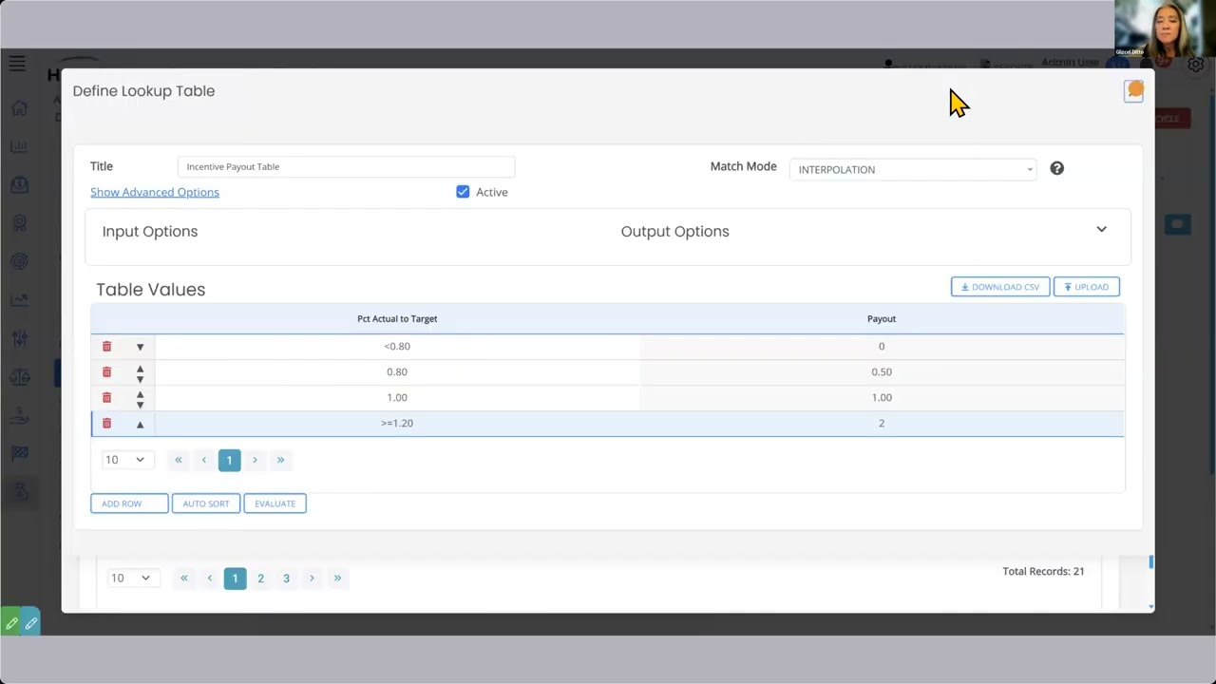Select the >=1.20 cell

(397, 424)
